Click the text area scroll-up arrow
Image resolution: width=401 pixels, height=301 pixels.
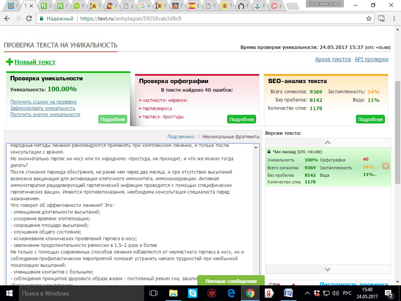(256, 147)
